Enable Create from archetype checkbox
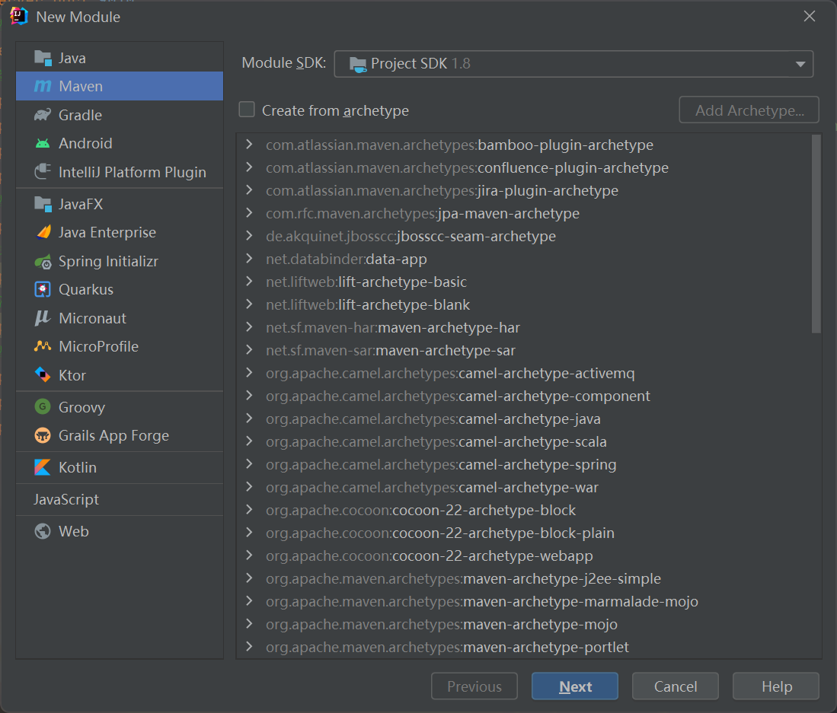This screenshot has height=713, width=837. [x=247, y=110]
